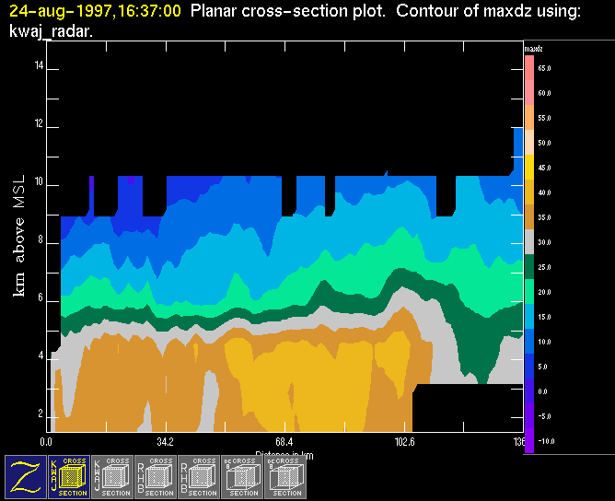
Task: Select the dark green 25.0 legend color
Action: pos(529,267)
